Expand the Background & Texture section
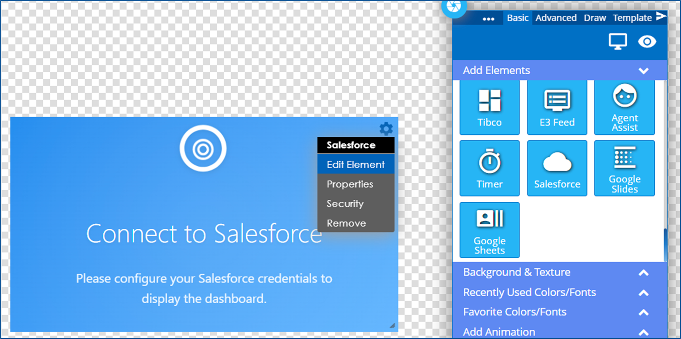The image size is (681, 339). coord(560,272)
